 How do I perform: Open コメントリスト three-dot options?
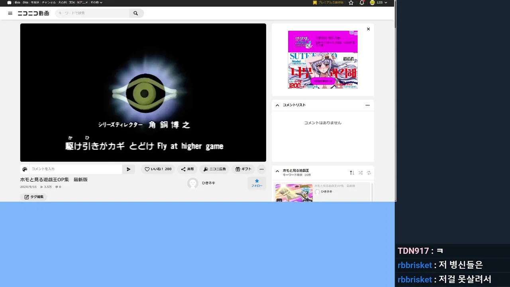click(x=367, y=105)
